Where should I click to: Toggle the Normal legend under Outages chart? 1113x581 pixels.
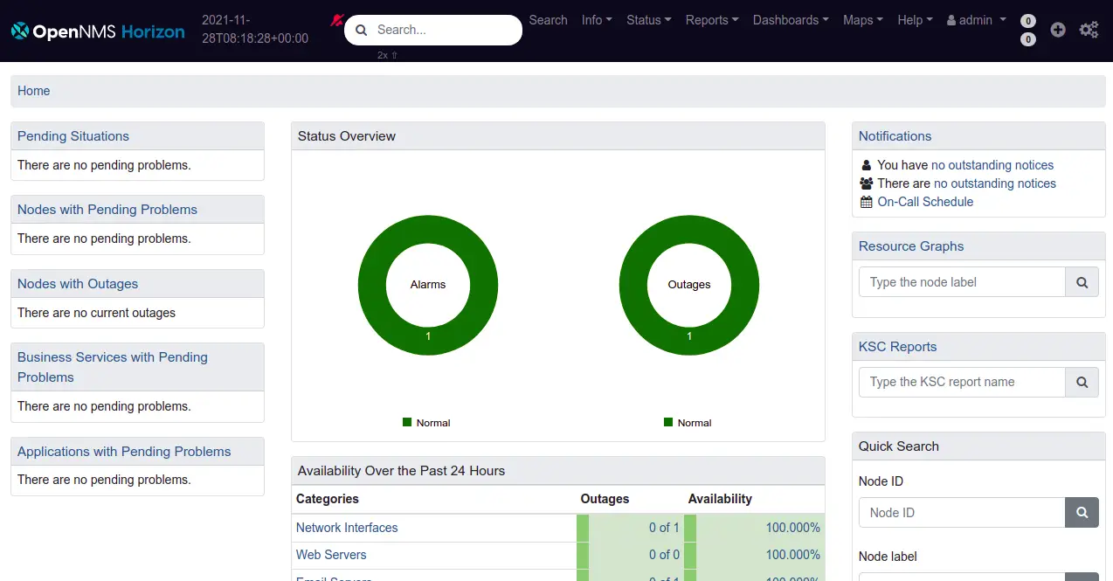click(688, 423)
